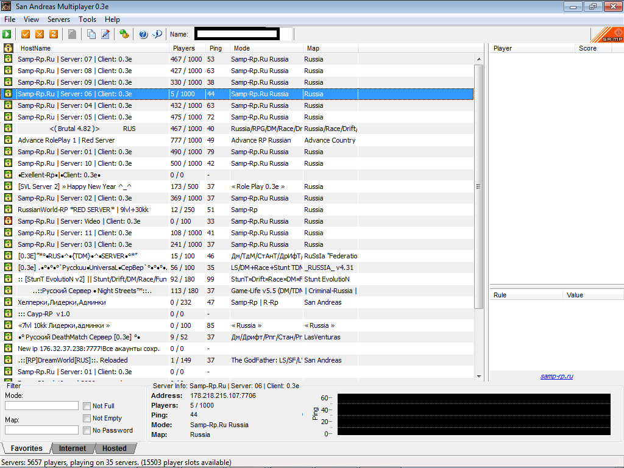Enable the Not Full filter checkbox
Viewport: 624px width, 468px height.
click(x=87, y=406)
